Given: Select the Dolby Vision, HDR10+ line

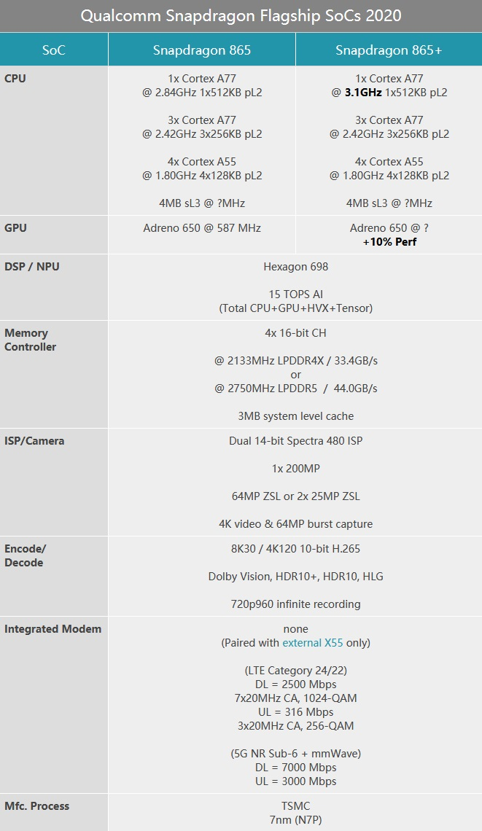Looking at the screenshot, I should 295,577.
